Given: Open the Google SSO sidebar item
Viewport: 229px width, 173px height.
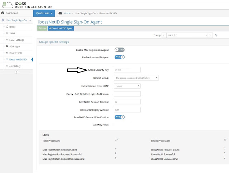Looking at the screenshot, I should [x=15, y=53].
